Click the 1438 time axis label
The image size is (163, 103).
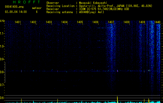[x=126, y=22]
